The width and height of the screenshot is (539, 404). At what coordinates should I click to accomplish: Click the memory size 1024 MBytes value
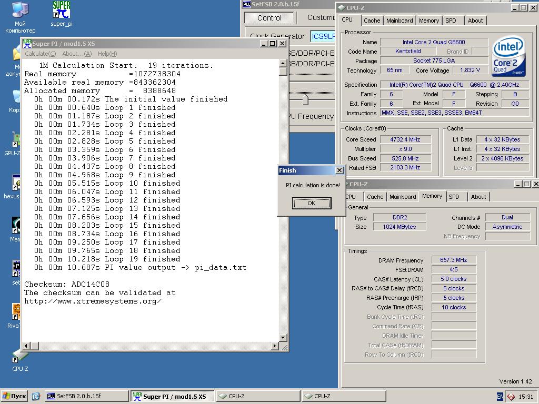(400, 227)
